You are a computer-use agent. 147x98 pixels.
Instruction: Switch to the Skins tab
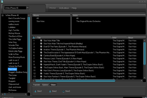click(53, 85)
